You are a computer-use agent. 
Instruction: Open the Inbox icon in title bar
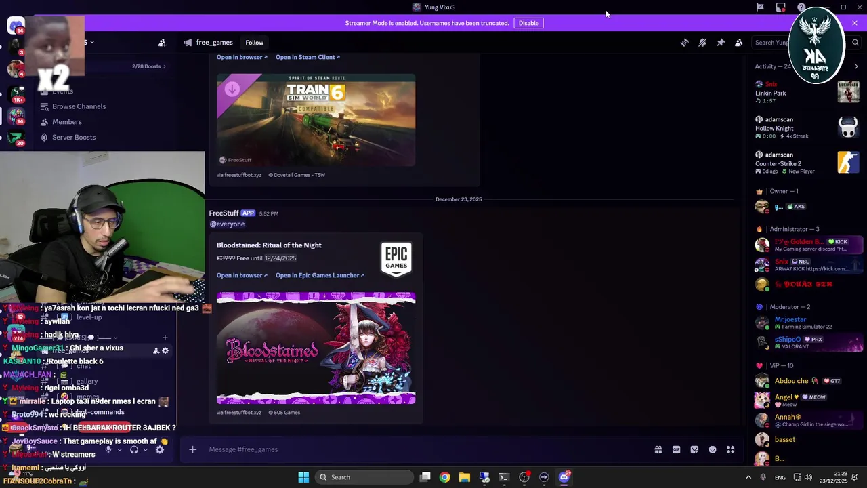tap(780, 7)
